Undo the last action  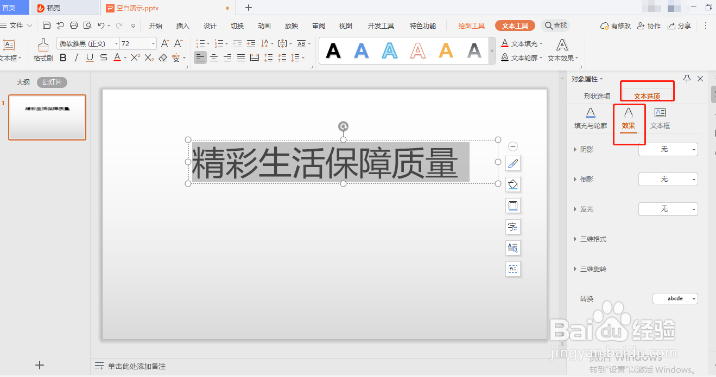[101, 25]
